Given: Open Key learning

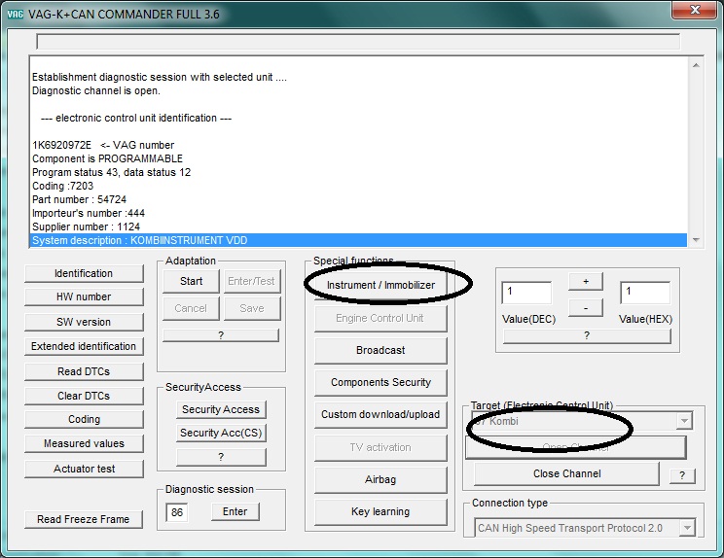Looking at the screenshot, I should click(380, 512).
